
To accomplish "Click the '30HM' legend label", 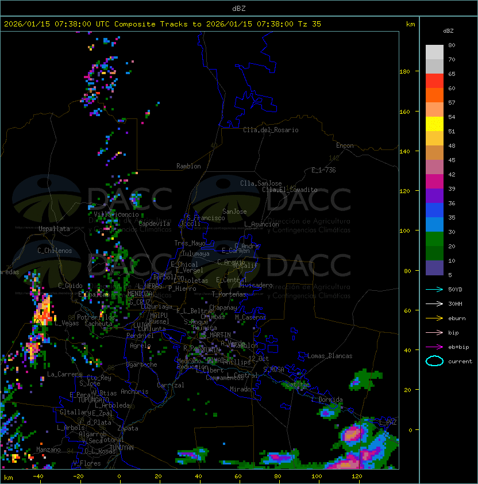I will pyautogui.click(x=455, y=304).
